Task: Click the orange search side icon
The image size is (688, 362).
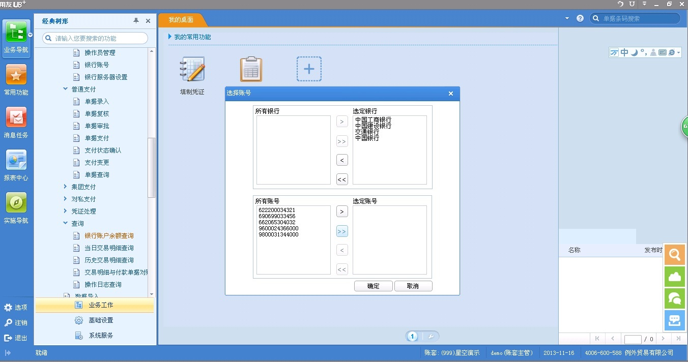Action: (675, 254)
